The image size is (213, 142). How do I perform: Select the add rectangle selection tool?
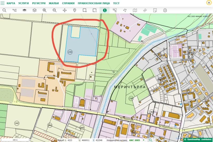pos(85,10)
